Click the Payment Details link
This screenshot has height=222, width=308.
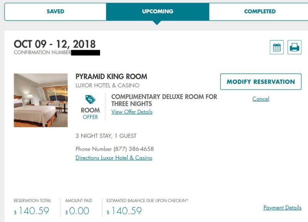(282, 208)
